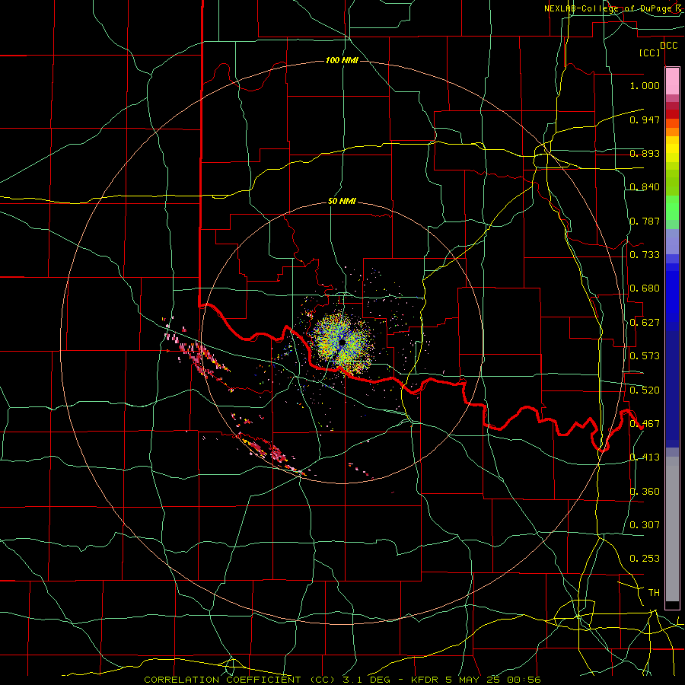Pick the gray band beside 0.307
The image size is (685, 685).
pyautogui.click(x=672, y=529)
